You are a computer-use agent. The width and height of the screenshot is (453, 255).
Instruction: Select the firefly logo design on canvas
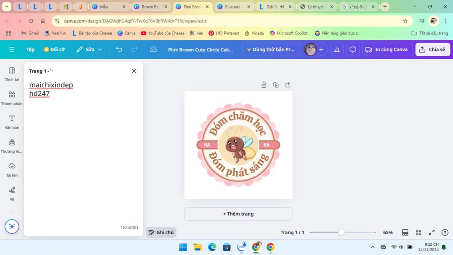tap(238, 145)
